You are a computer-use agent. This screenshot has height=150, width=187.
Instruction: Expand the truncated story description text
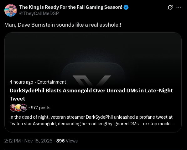[91, 121]
